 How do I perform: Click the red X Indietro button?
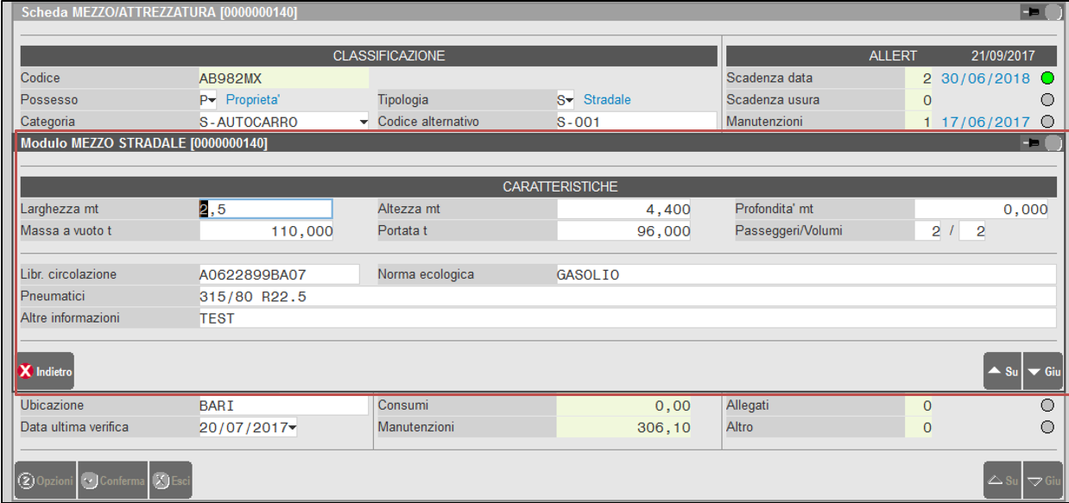[45, 372]
